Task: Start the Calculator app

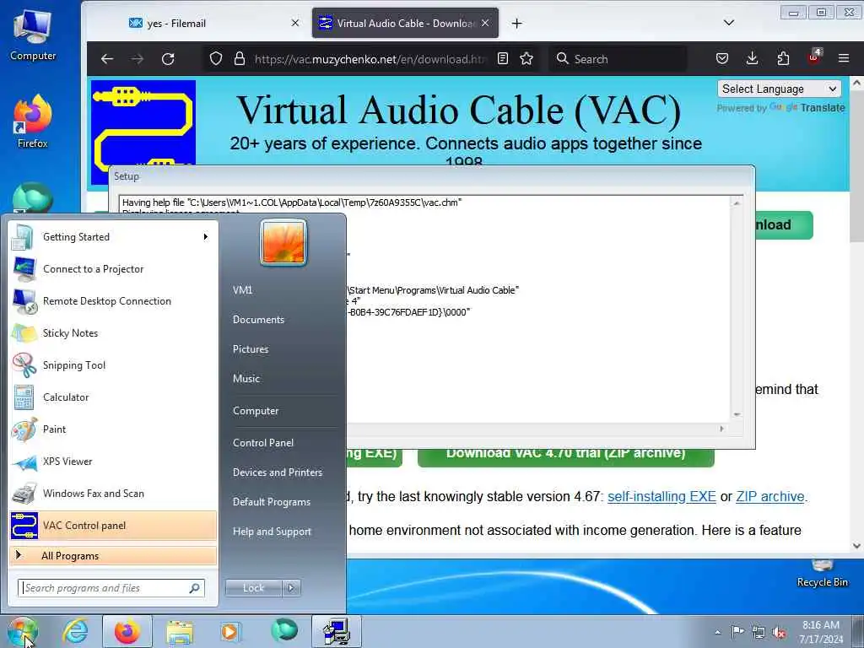Action: (113, 397)
